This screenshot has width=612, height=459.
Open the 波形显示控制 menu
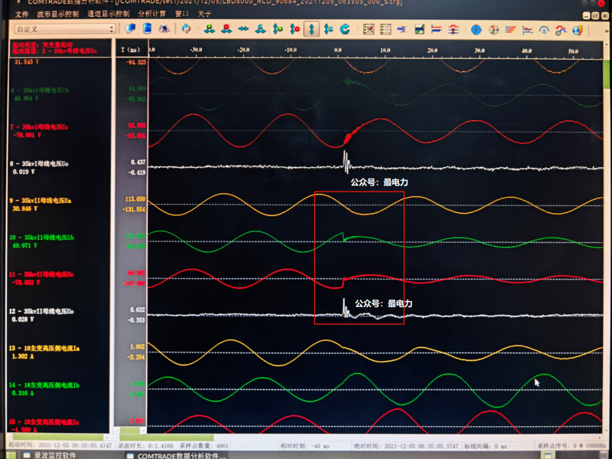coord(58,14)
